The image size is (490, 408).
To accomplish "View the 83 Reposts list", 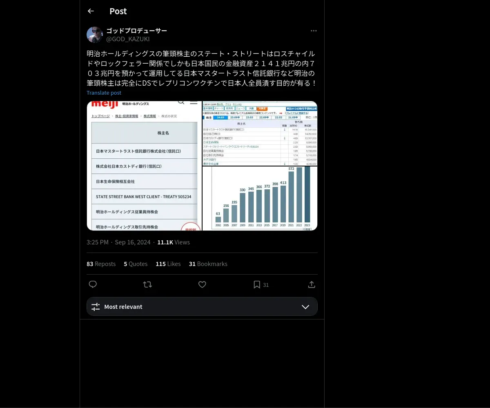I will point(101,264).
